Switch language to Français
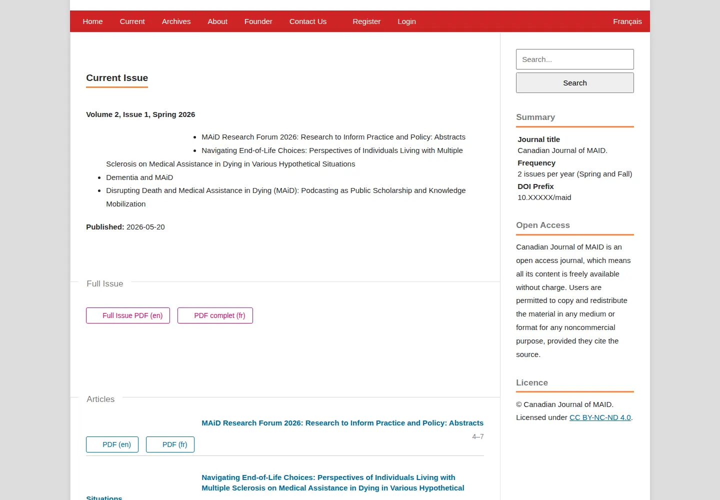The width and height of the screenshot is (720, 500). (x=627, y=21)
